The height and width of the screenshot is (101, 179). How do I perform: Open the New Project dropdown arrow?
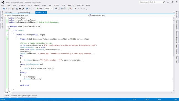click(x=15, y=9)
